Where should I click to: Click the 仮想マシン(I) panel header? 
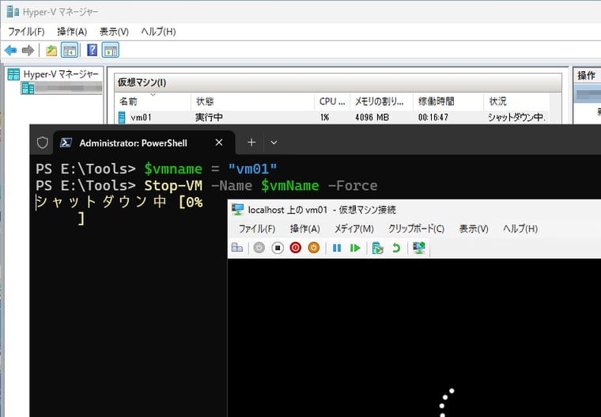(338, 82)
